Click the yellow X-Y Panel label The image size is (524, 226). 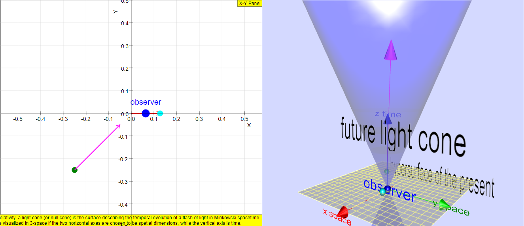(x=250, y=4)
